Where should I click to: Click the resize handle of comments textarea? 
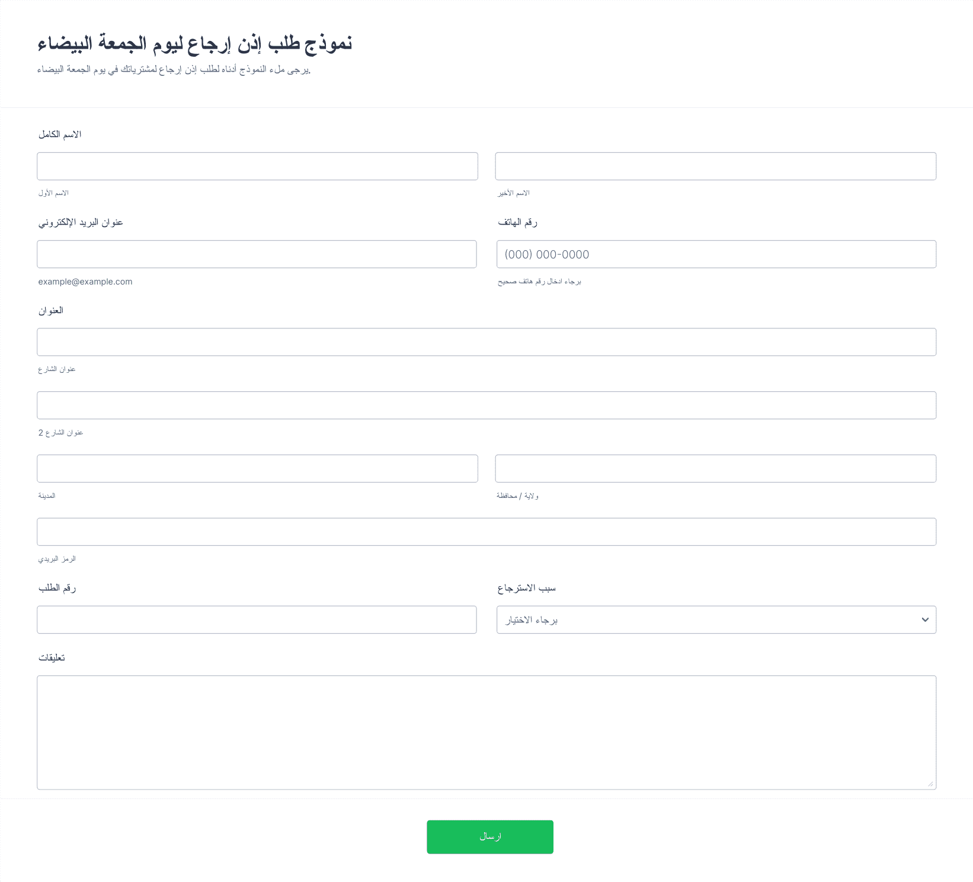[x=930, y=784]
